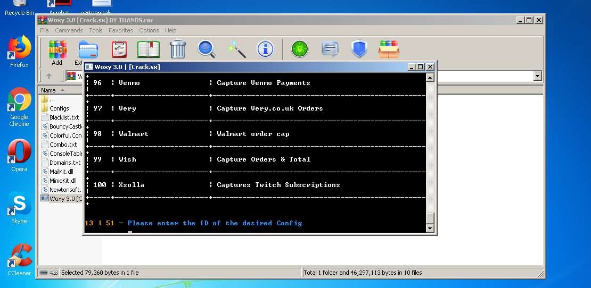Click console scrollbar up arrow
The height and width of the screenshot is (288, 591).
(x=430, y=78)
